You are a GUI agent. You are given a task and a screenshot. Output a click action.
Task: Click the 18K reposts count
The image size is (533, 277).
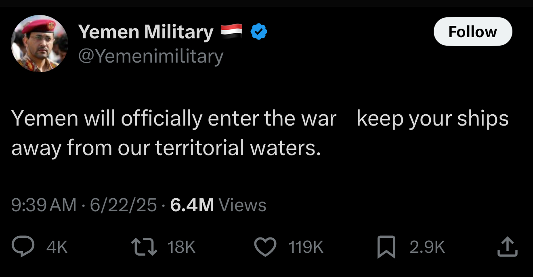tap(181, 247)
